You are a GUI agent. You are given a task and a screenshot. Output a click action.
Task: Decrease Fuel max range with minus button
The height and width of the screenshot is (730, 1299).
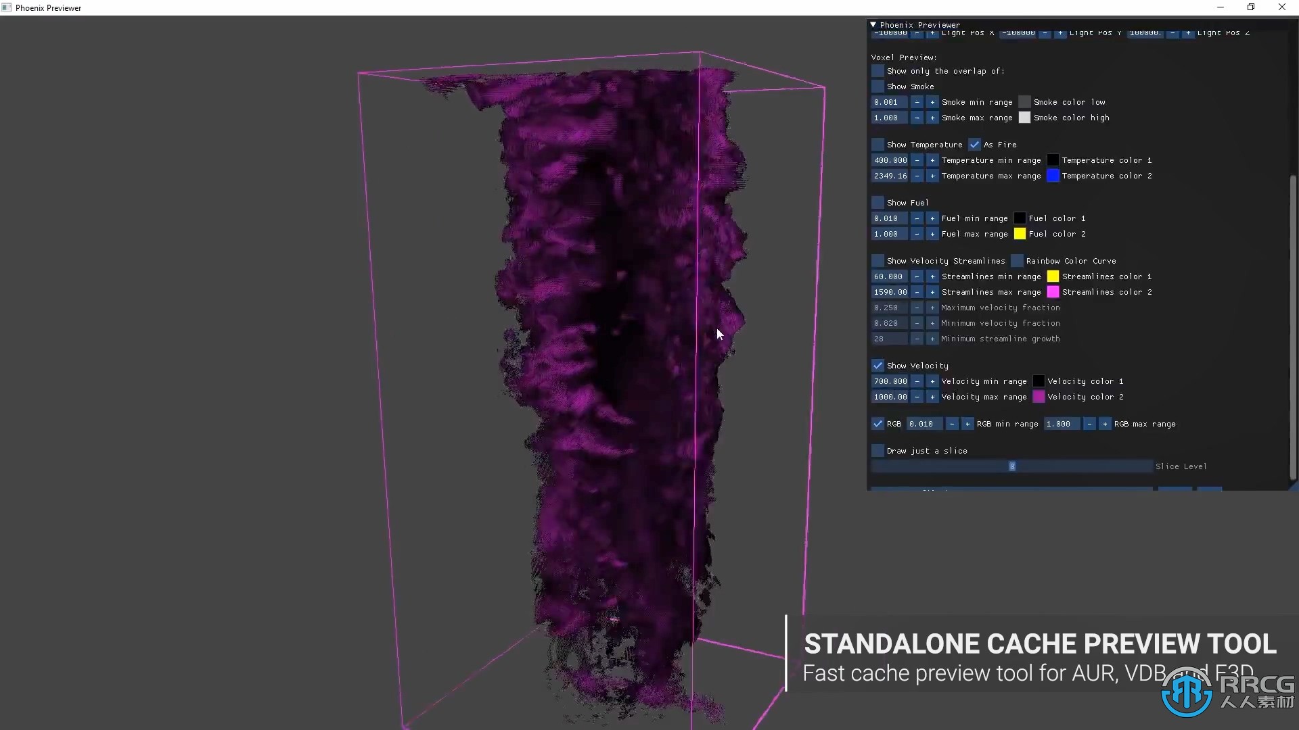pos(917,234)
